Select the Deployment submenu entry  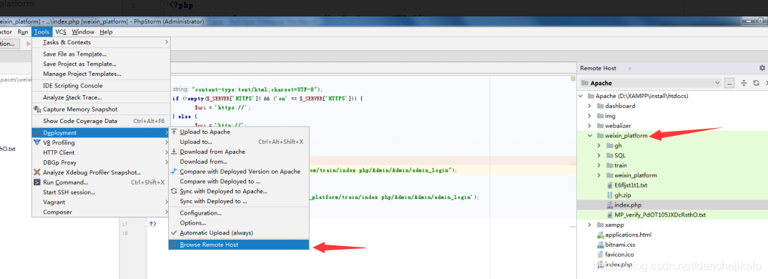tap(101, 133)
